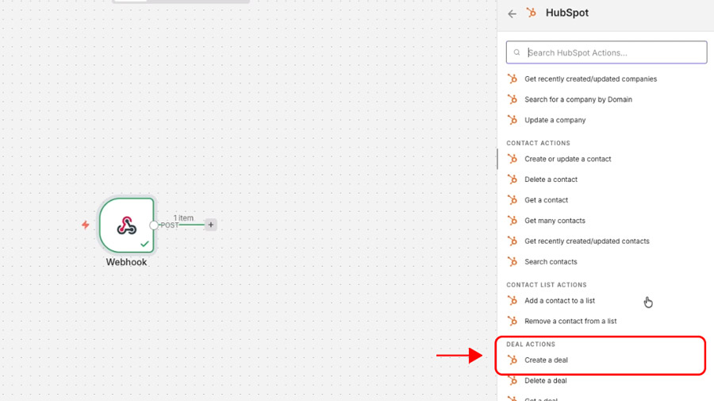Select Delete a deal action
This screenshot has width=714, height=401.
click(545, 381)
